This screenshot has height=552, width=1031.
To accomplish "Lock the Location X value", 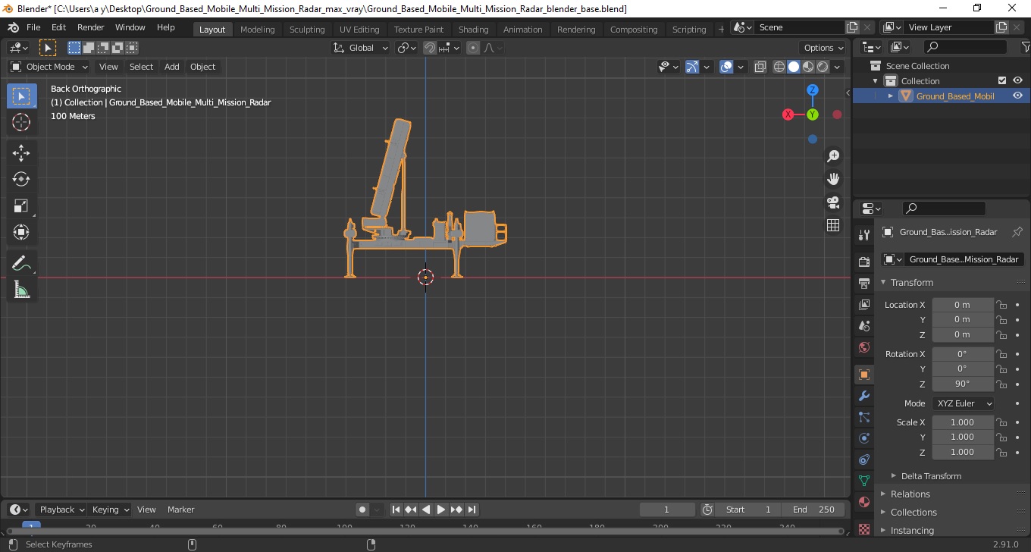I will click(1001, 305).
